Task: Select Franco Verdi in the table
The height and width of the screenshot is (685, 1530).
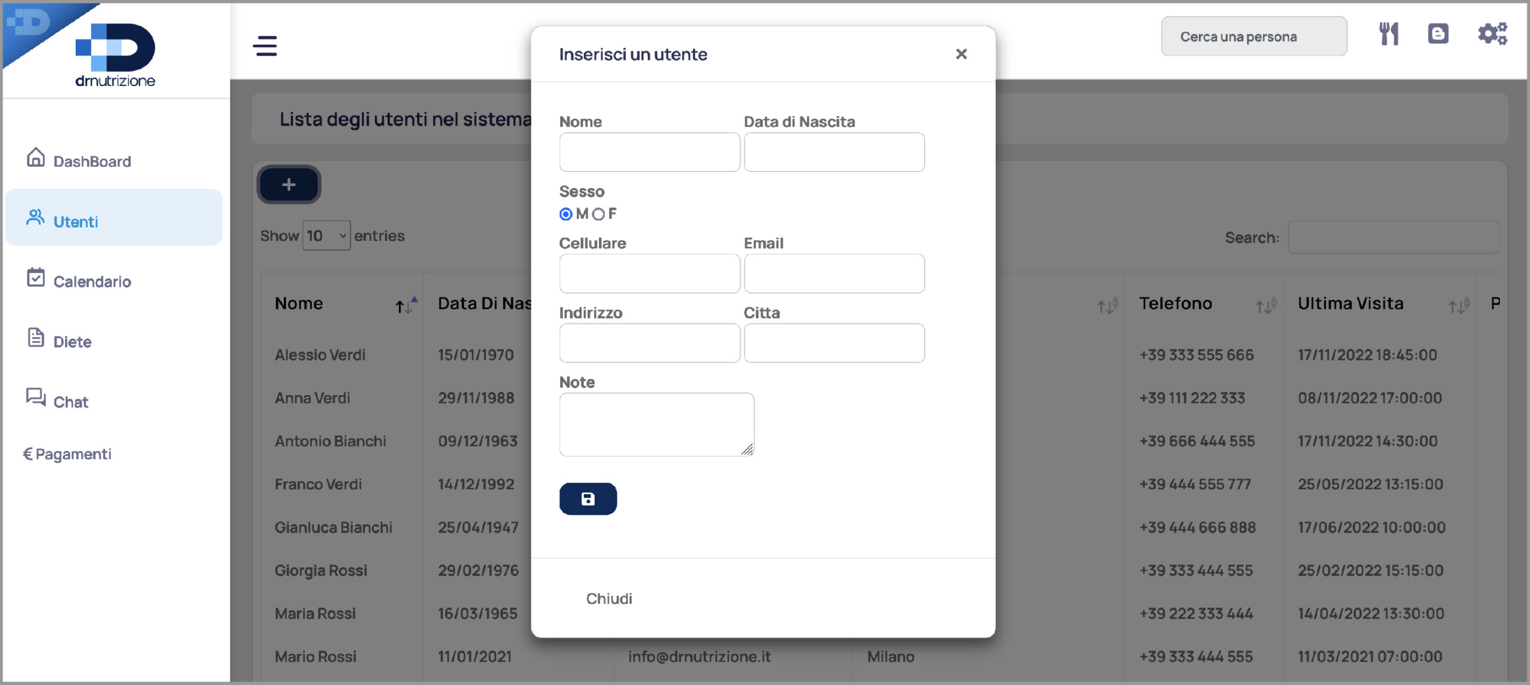Action: pyautogui.click(x=319, y=484)
